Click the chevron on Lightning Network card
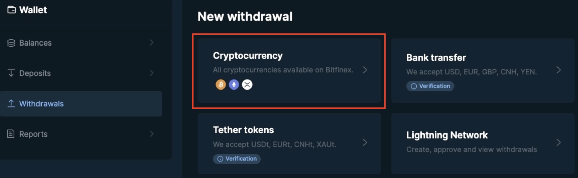578x178 pixels. click(x=559, y=143)
